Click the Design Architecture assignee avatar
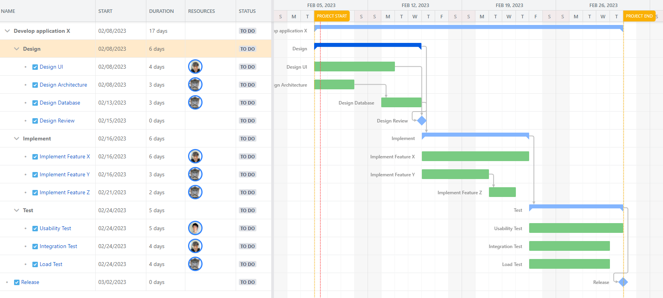 click(195, 85)
